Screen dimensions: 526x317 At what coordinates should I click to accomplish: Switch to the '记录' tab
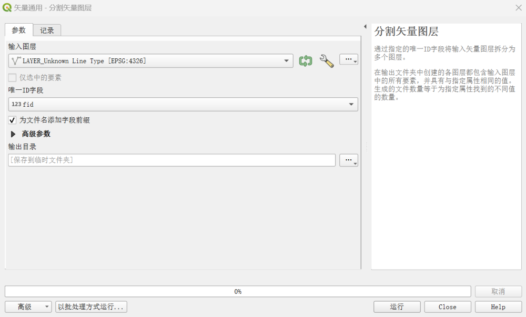click(x=47, y=30)
